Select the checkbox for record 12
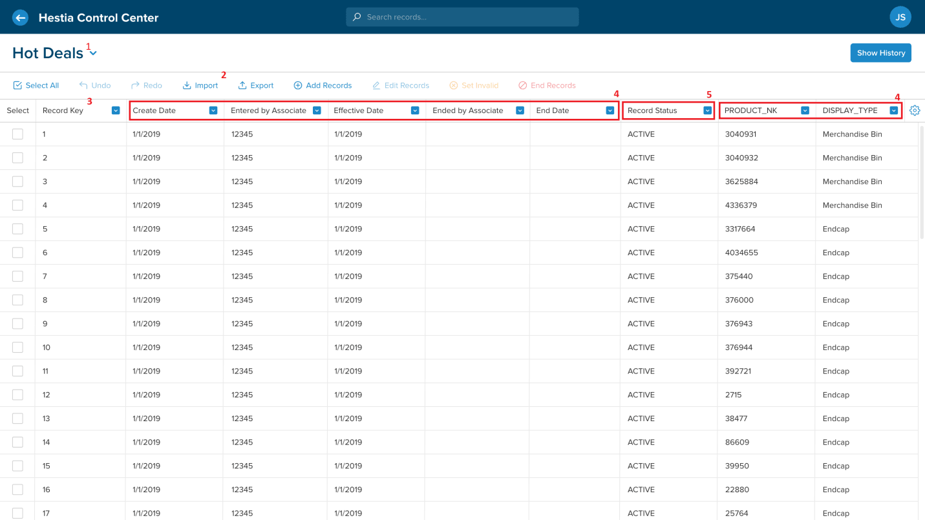The height and width of the screenshot is (520, 925). click(17, 395)
